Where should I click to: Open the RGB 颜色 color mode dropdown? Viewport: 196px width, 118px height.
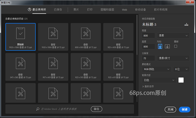156,69
